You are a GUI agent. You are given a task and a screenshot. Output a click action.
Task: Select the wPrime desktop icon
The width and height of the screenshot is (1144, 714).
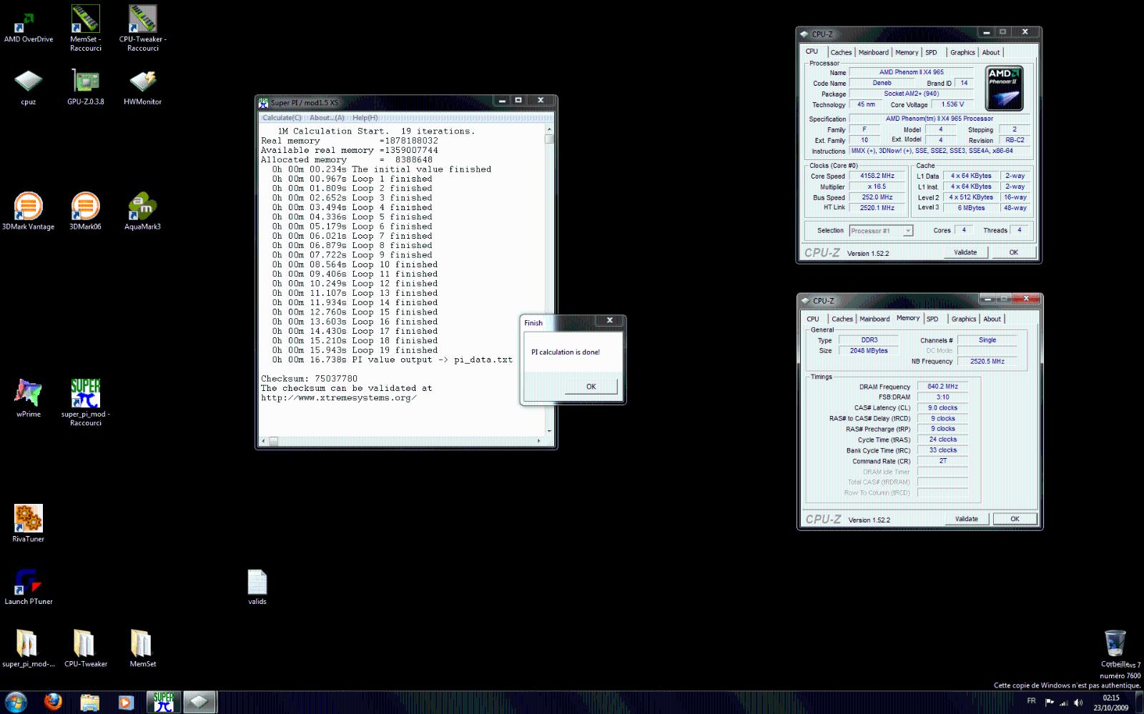[x=28, y=399]
